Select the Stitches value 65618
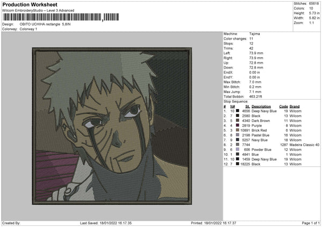 [x=314, y=4]
